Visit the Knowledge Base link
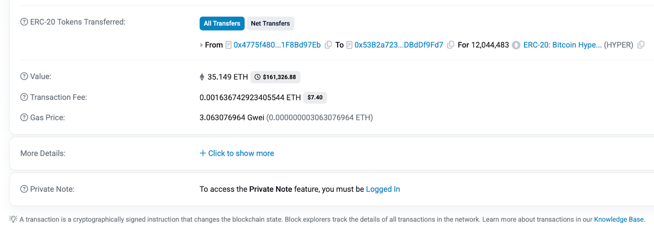 (618, 219)
